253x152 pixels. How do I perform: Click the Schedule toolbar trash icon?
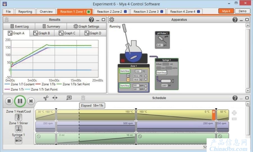click(x=83, y=98)
